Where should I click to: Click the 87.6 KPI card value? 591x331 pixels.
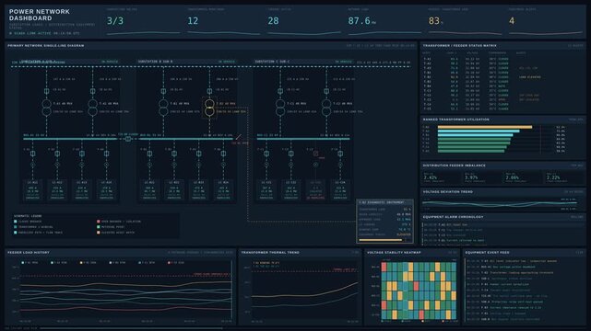(x=360, y=21)
